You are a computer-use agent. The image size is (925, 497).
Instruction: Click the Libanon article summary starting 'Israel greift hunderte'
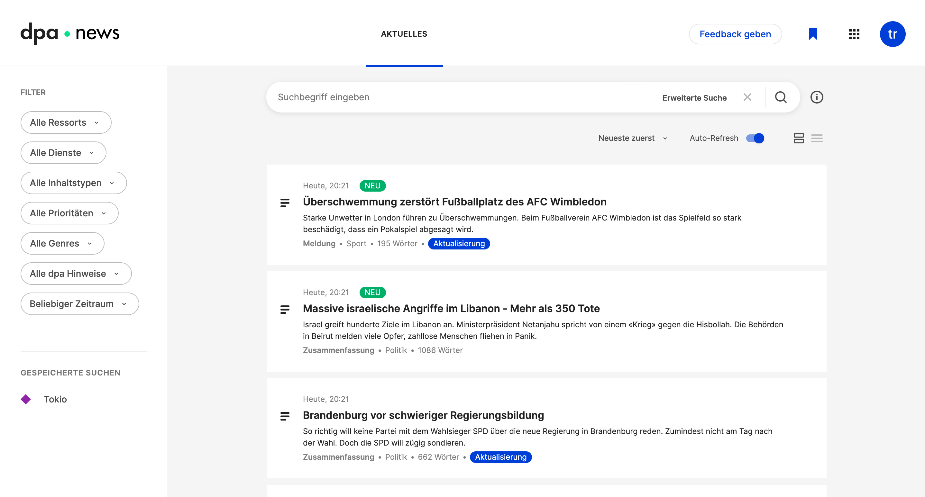pyautogui.click(x=543, y=330)
